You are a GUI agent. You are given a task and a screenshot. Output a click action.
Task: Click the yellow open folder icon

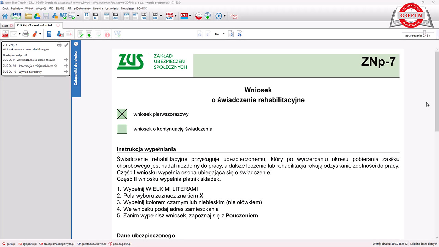28,16
